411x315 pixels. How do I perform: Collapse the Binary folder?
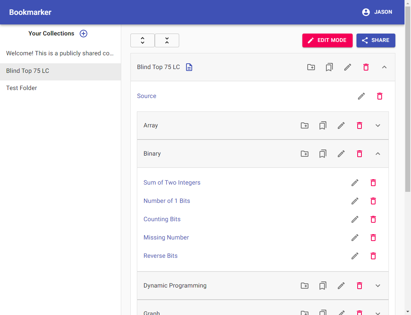378,154
